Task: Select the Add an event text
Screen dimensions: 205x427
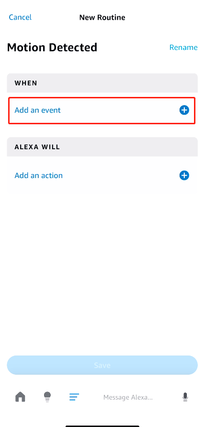Action: coord(37,110)
